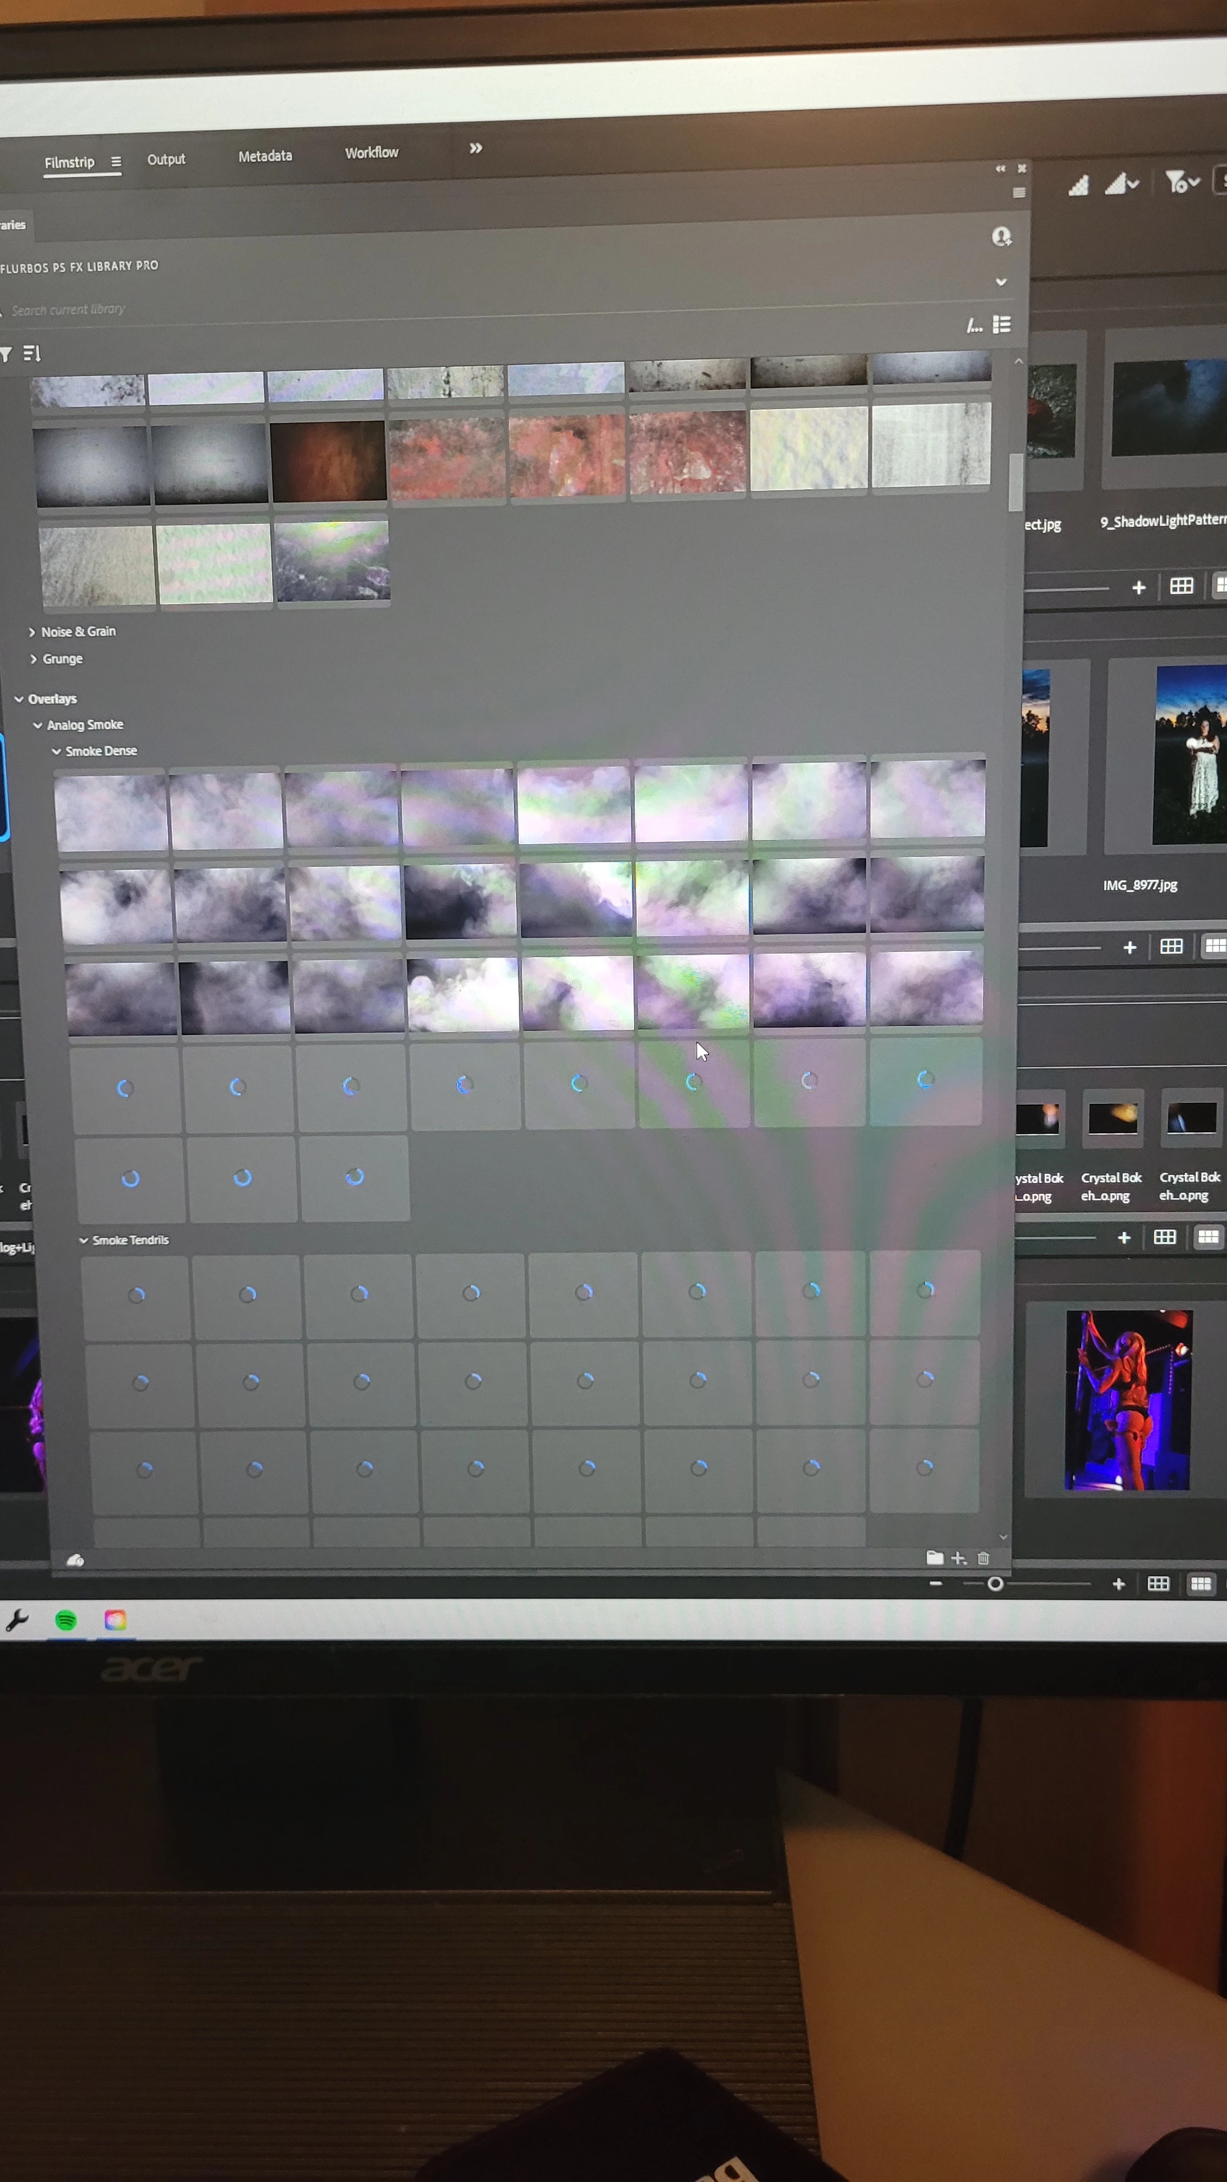The height and width of the screenshot is (2182, 1227).
Task: Open the Libraries panel hamburger menu
Action: [1019, 192]
